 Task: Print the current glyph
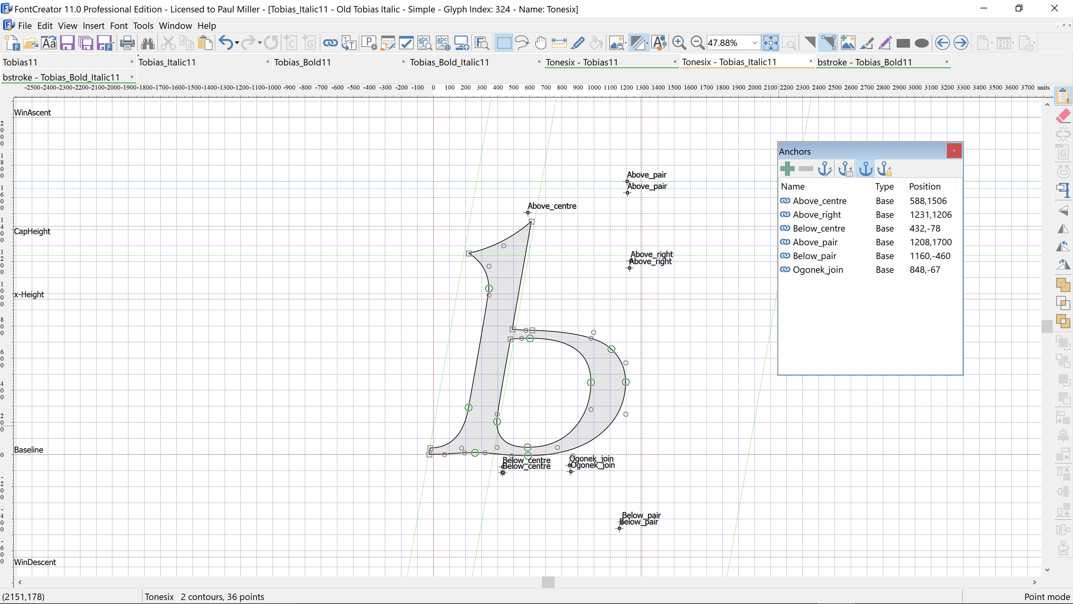pos(127,43)
